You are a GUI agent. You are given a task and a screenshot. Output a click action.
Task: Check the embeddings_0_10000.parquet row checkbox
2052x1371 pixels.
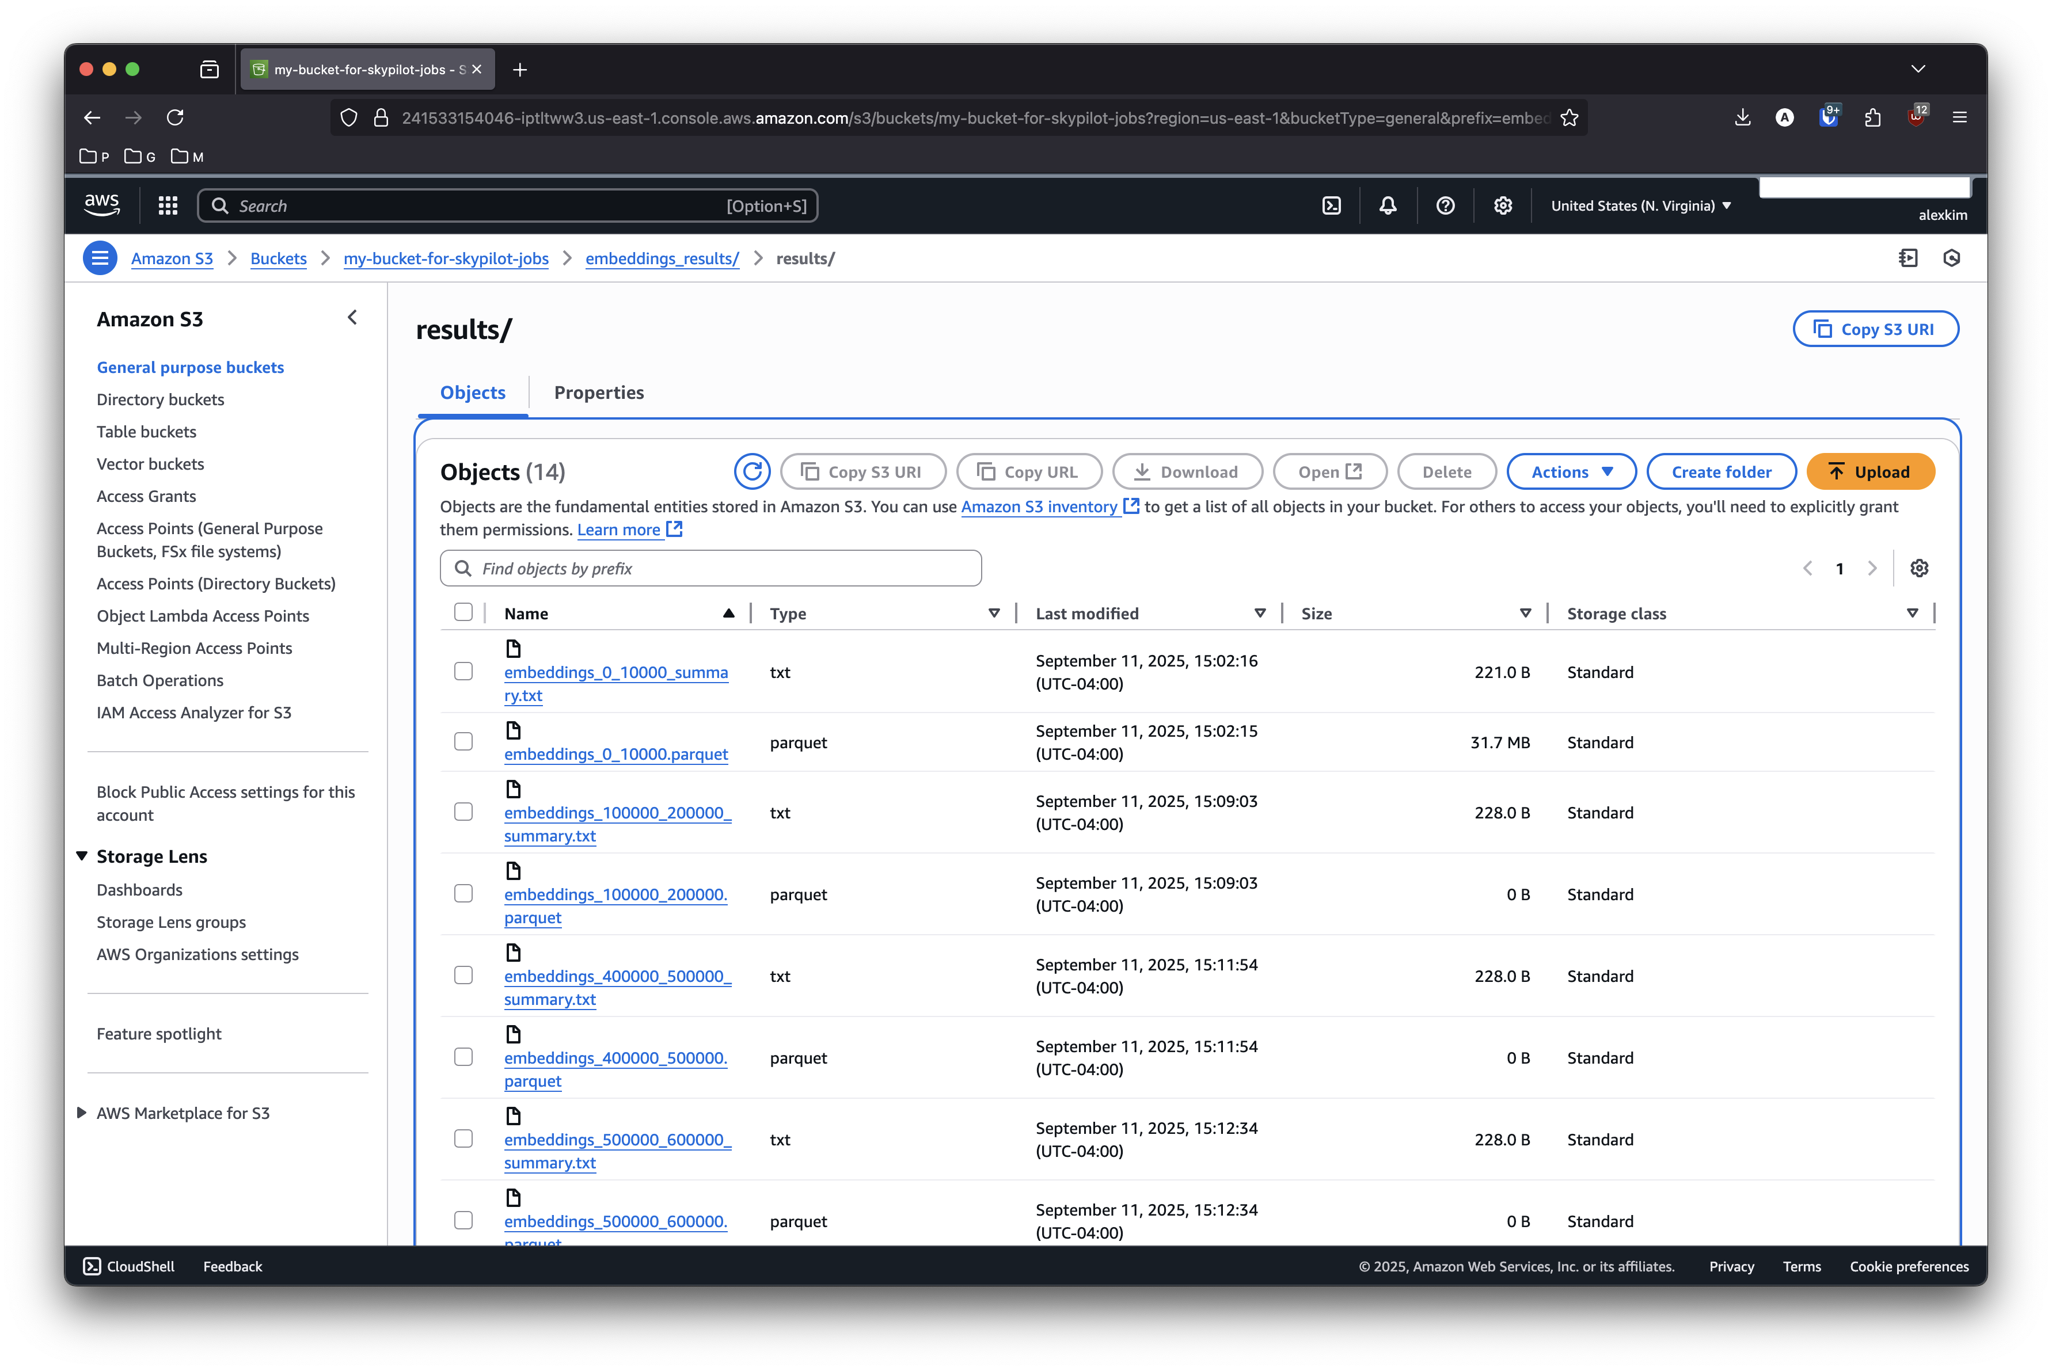click(463, 741)
